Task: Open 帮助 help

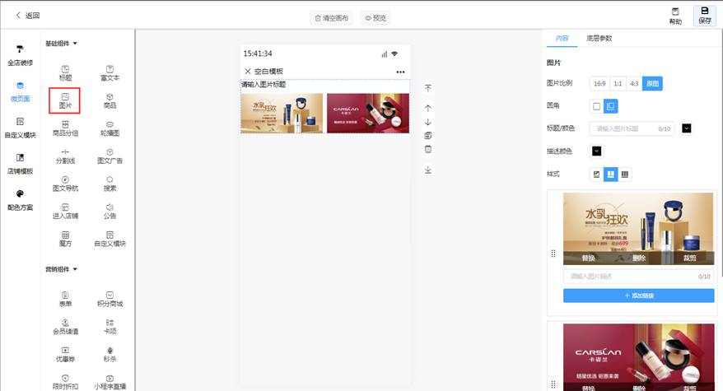Action: (x=675, y=16)
